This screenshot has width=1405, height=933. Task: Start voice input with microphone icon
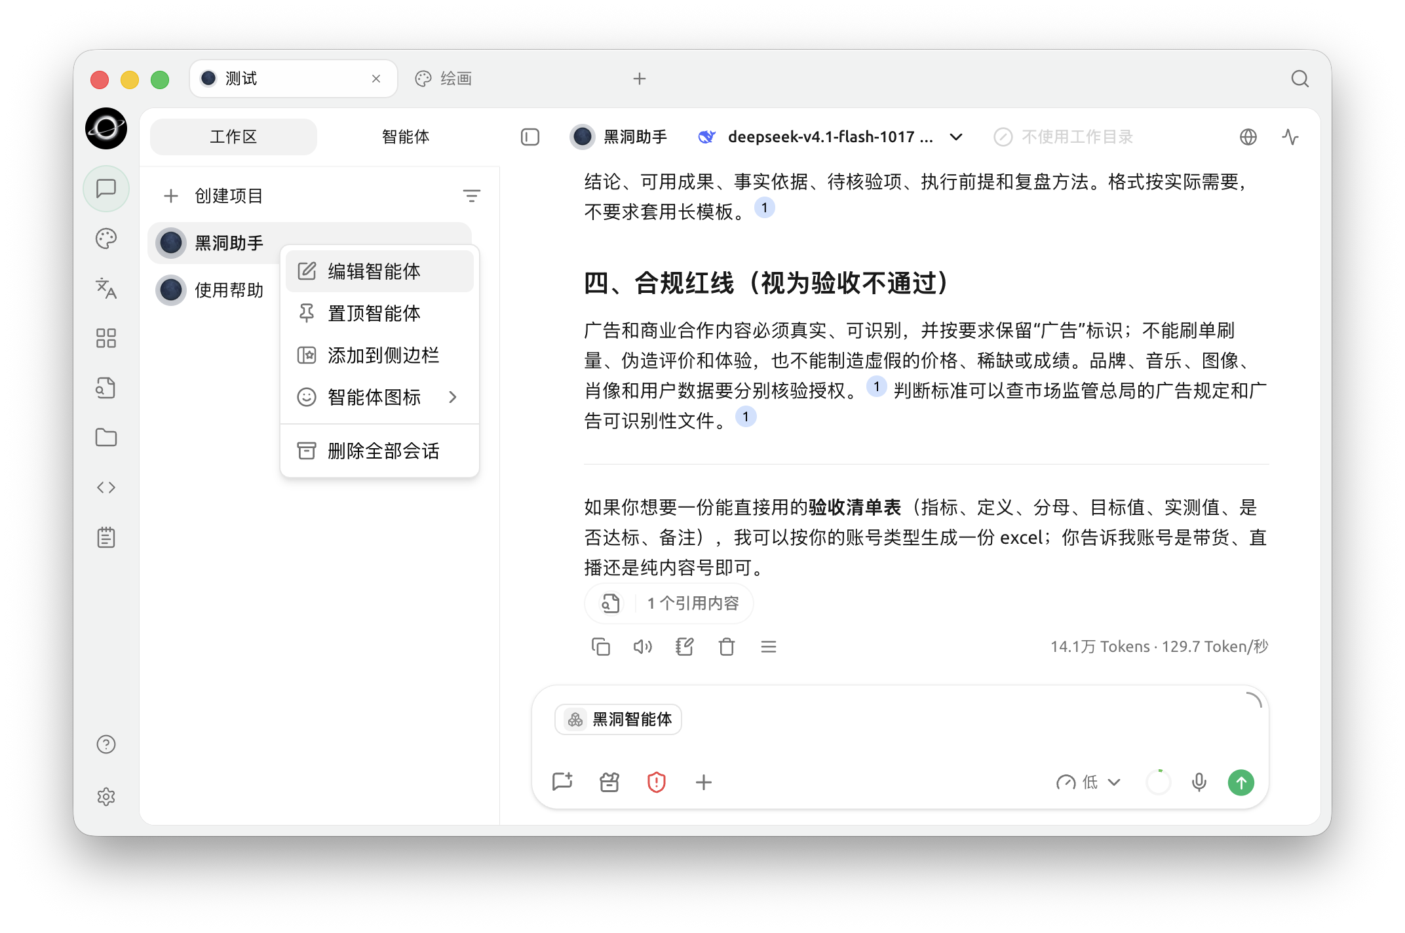coord(1199,782)
